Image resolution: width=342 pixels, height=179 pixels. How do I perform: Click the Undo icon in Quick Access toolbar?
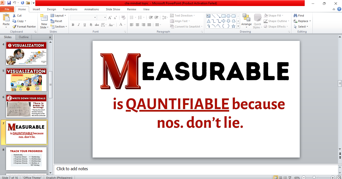tap(15, 3)
